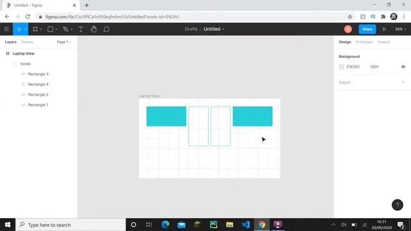The height and width of the screenshot is (231, 411).
Task: Open the background color swatch picker
Action: coord(341,67)
